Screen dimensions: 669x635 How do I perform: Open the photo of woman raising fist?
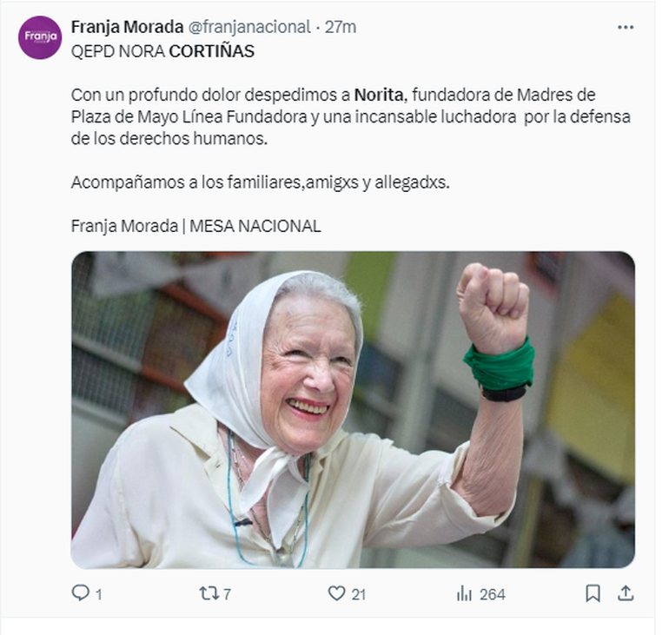353,409
